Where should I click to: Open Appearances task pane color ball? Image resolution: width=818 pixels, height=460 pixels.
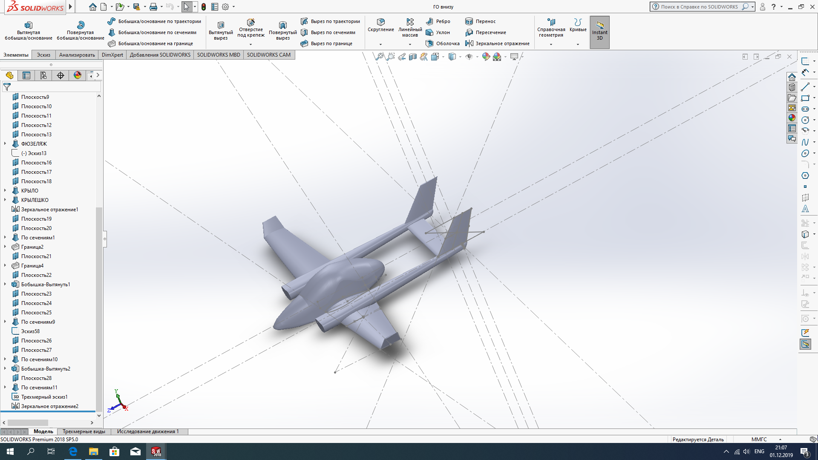[x=792, y=118]
